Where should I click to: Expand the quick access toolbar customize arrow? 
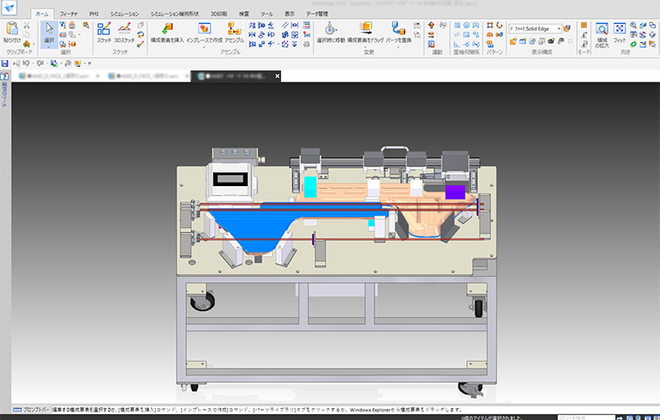tap(89, 63)
